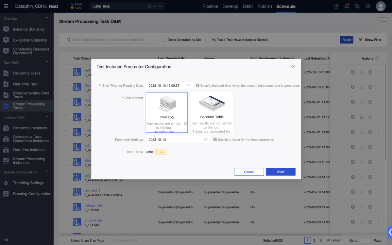Click the Cancel button
The height and width of the screenshot is (245, 392).
[x=249, y=172]
